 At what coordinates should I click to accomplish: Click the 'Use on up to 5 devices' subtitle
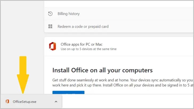click(x=88, y=49)
